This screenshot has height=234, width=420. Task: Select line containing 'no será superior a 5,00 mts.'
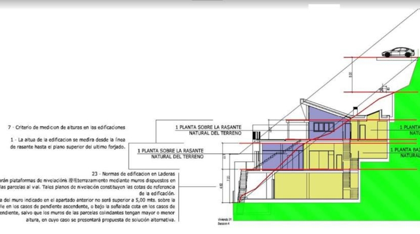(88, 200)
